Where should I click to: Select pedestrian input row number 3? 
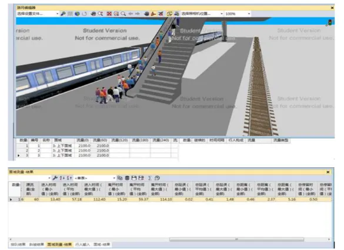tap(96, 155)
